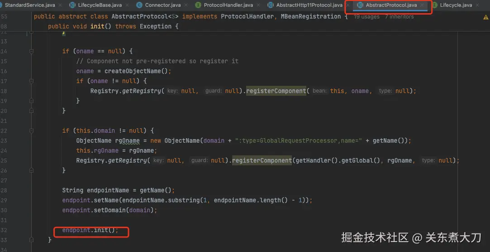Click ProtocolHandler in the implements clause
The image size is (490, 252).
(x=247, y=17)
